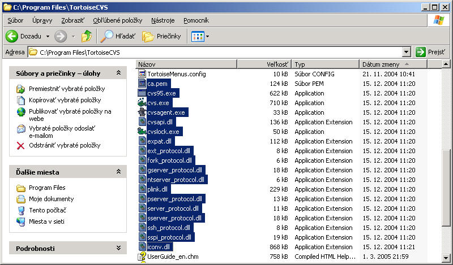This screenshot has height=265, width=453.
Task: Select the ntserver_protocol.dll file name
Action: [176, 180]
